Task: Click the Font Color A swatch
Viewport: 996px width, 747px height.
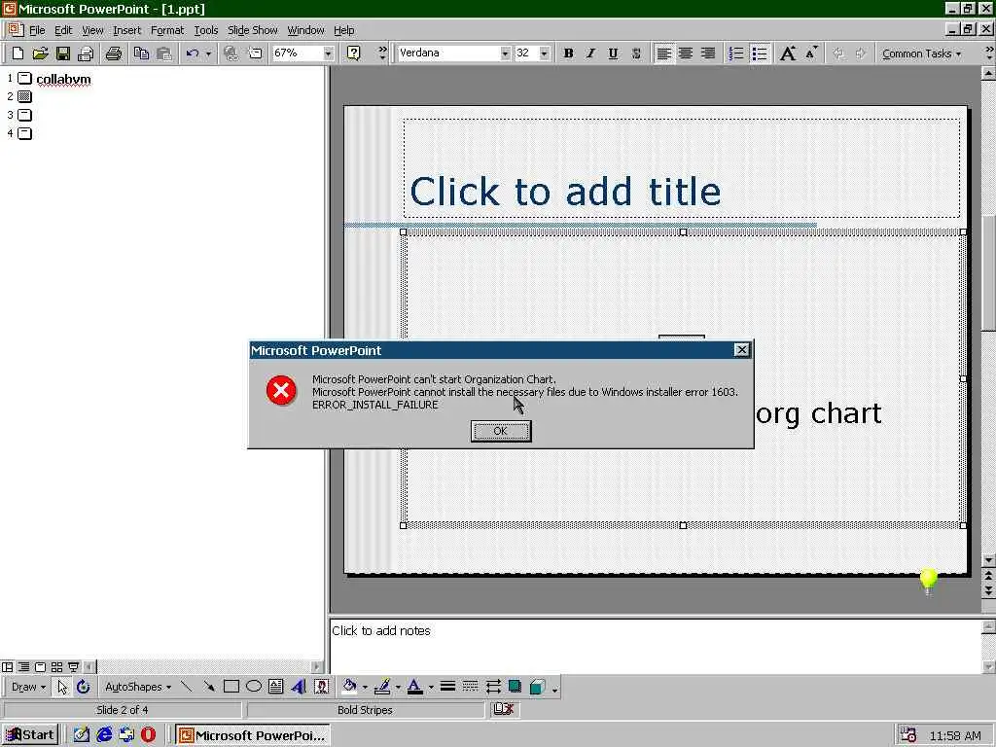Action: pos(414,687)
